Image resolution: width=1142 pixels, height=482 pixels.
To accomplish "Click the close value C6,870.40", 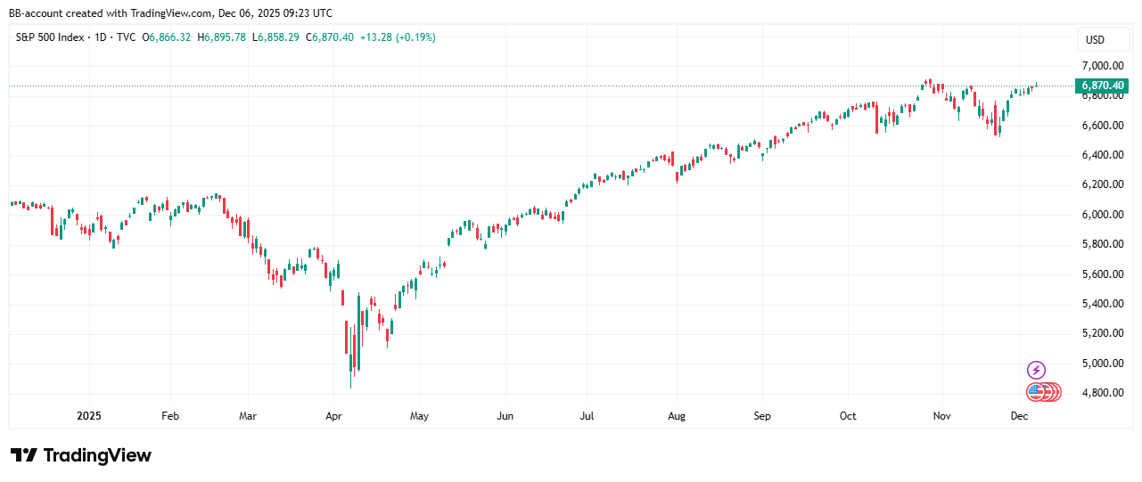I will pos(330,37).
